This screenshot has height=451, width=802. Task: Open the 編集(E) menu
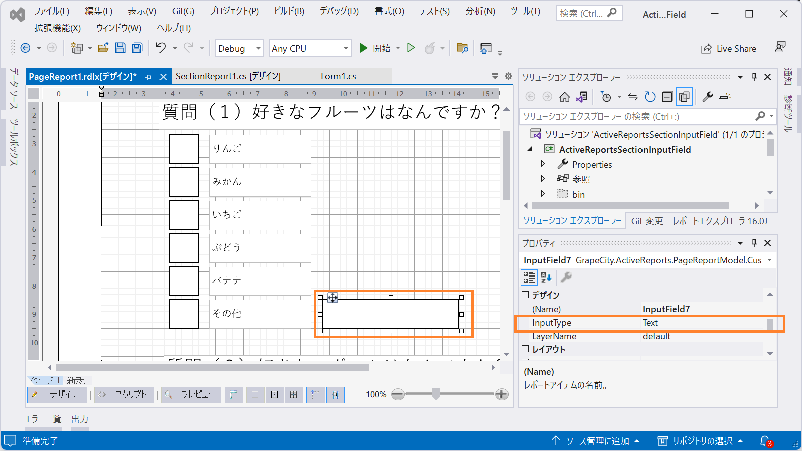(x=98, y=11)
